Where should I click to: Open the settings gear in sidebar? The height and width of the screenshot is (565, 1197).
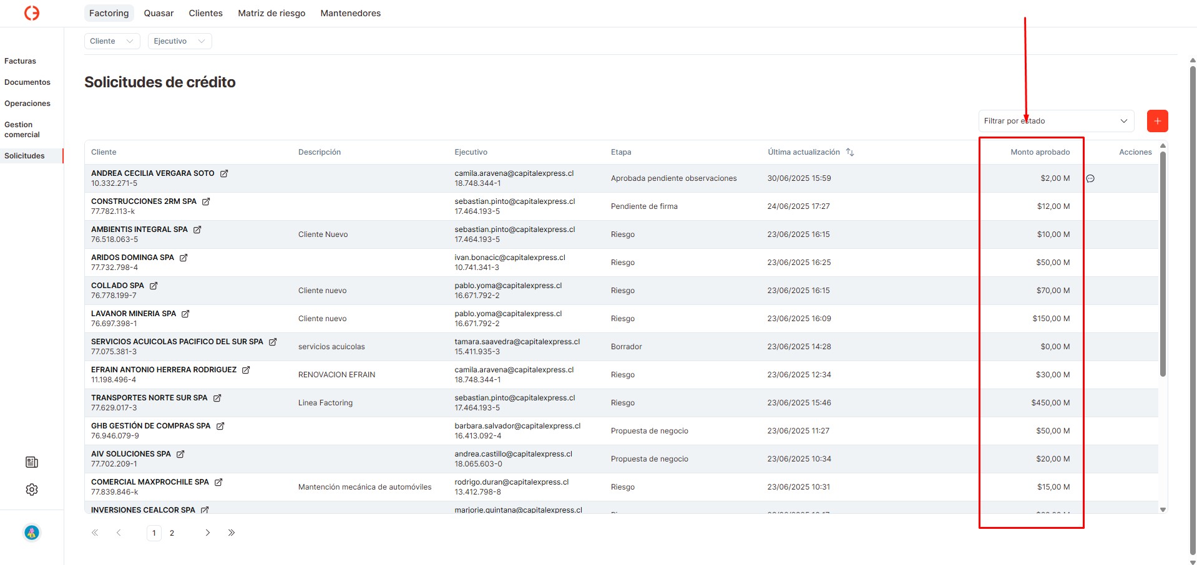pyautogui.click(x=32, y=490)
